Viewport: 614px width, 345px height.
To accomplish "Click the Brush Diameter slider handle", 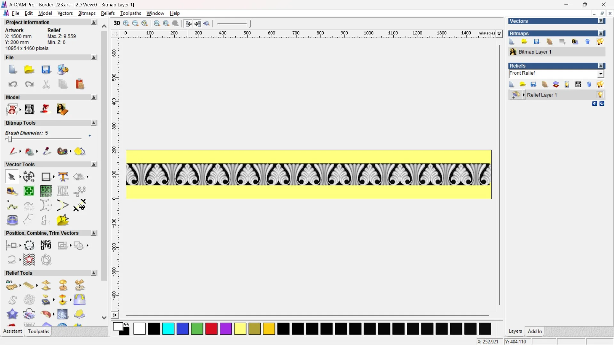I will 10,139.
